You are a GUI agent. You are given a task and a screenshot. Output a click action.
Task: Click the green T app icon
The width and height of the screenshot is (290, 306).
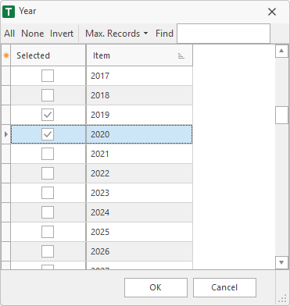[x=9, y=12]
